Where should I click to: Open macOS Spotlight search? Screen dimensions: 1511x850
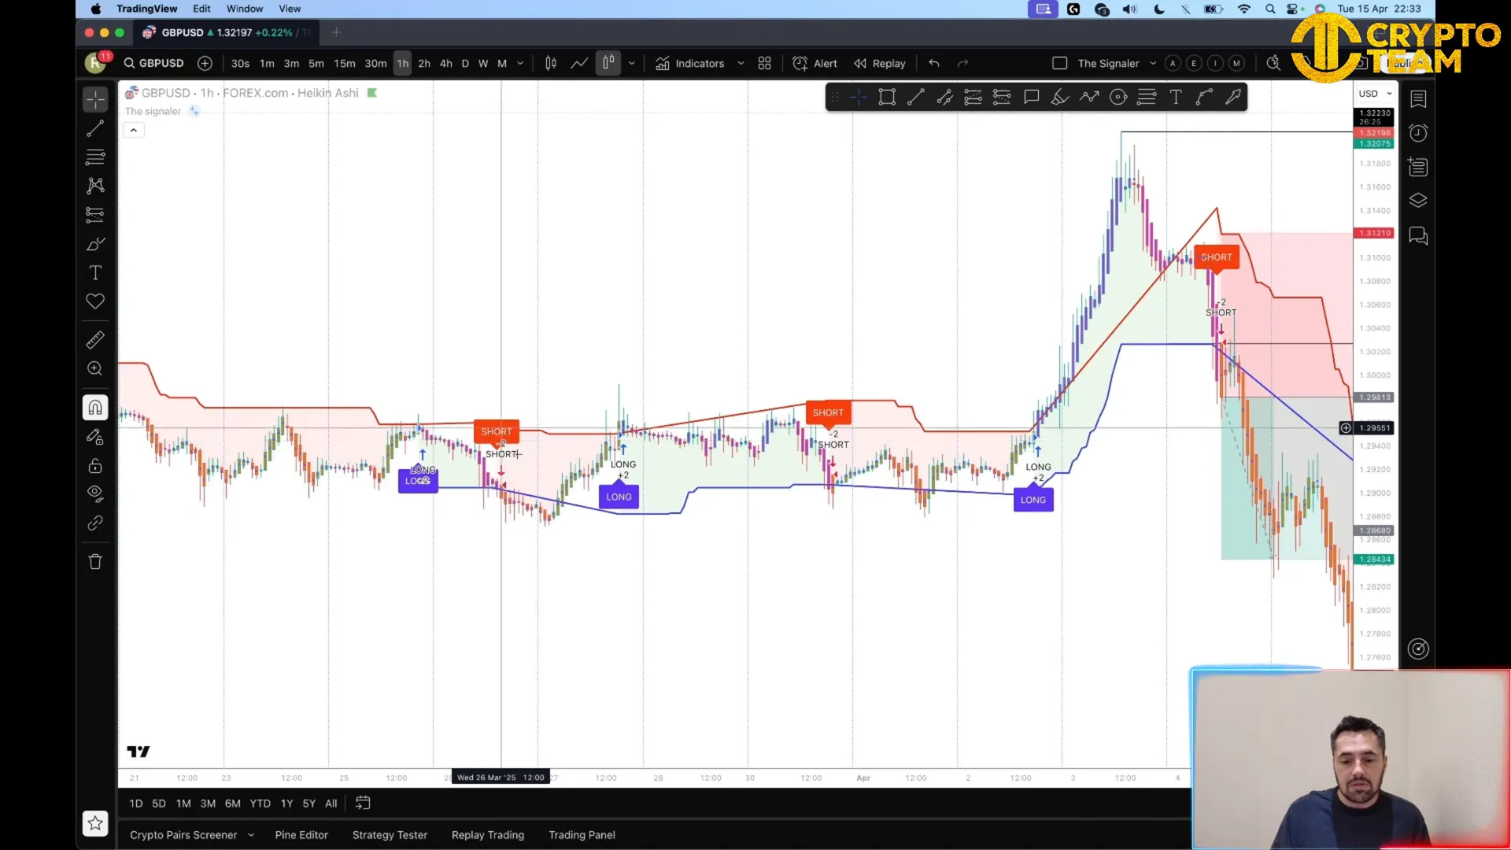pyautogui.click(x=1270, y=9)
